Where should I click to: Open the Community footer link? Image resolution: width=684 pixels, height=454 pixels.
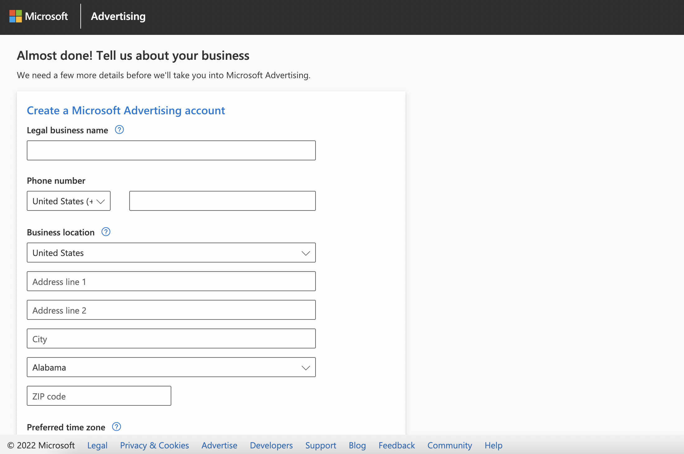pyautogui.click(x=449, y=445)
